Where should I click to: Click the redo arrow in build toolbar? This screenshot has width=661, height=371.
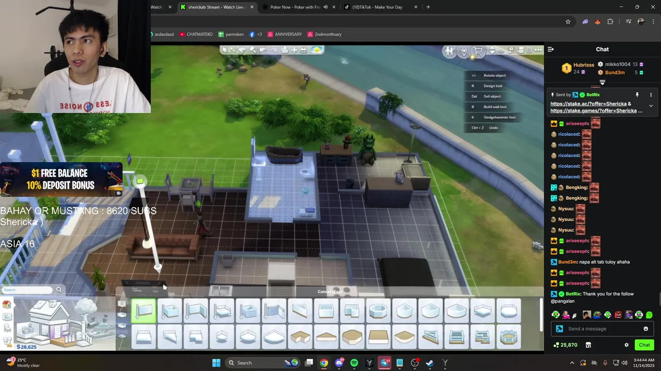tap(274, 50)
